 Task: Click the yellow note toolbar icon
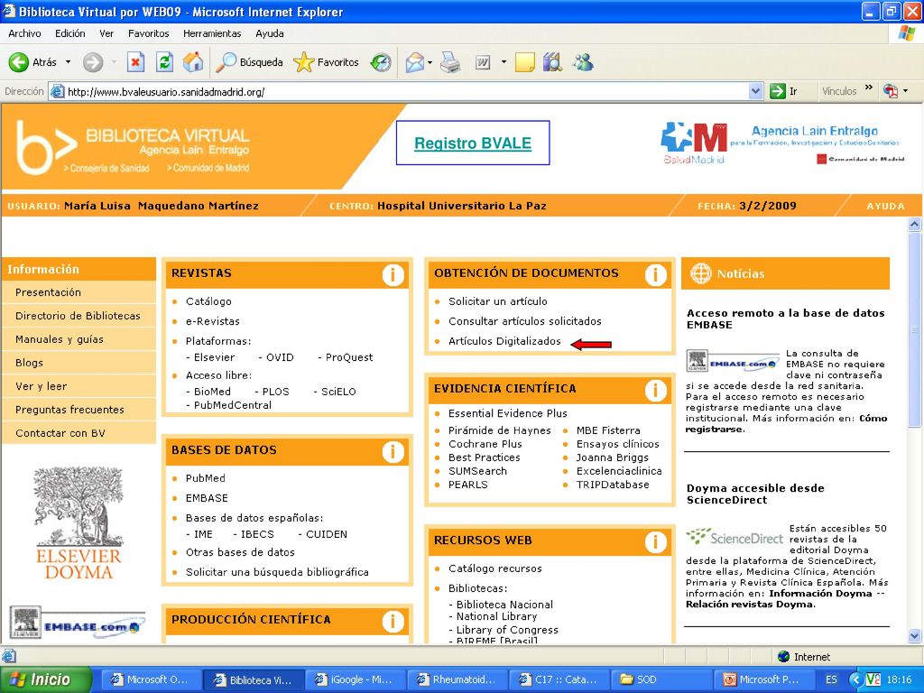(524, 62)
